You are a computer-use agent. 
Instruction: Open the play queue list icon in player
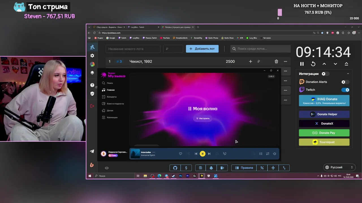coord(261,154)
